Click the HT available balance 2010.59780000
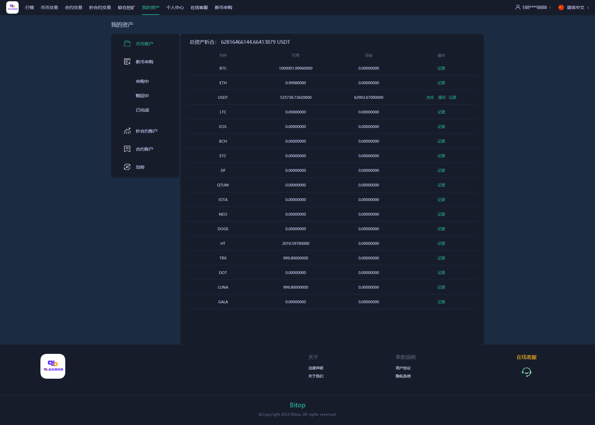Screen dimensions: 595x425 pos(296,244)
